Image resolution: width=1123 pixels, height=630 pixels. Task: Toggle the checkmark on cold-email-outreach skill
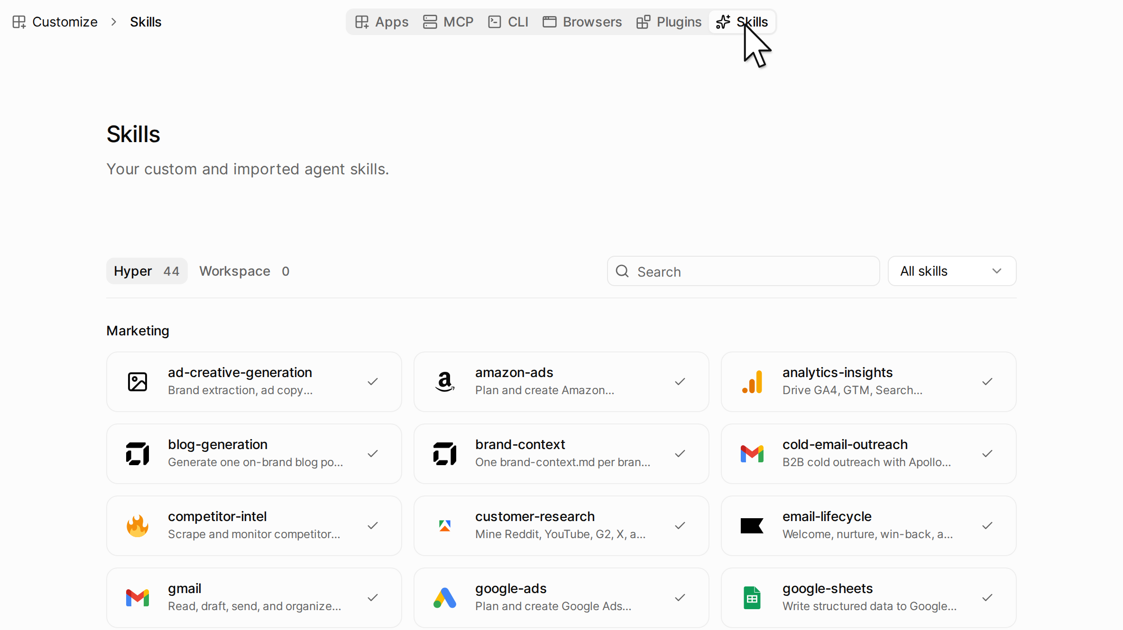(x=987, y=454)
